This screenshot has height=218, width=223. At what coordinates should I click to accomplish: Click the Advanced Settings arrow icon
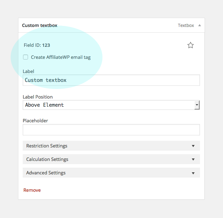193,173
